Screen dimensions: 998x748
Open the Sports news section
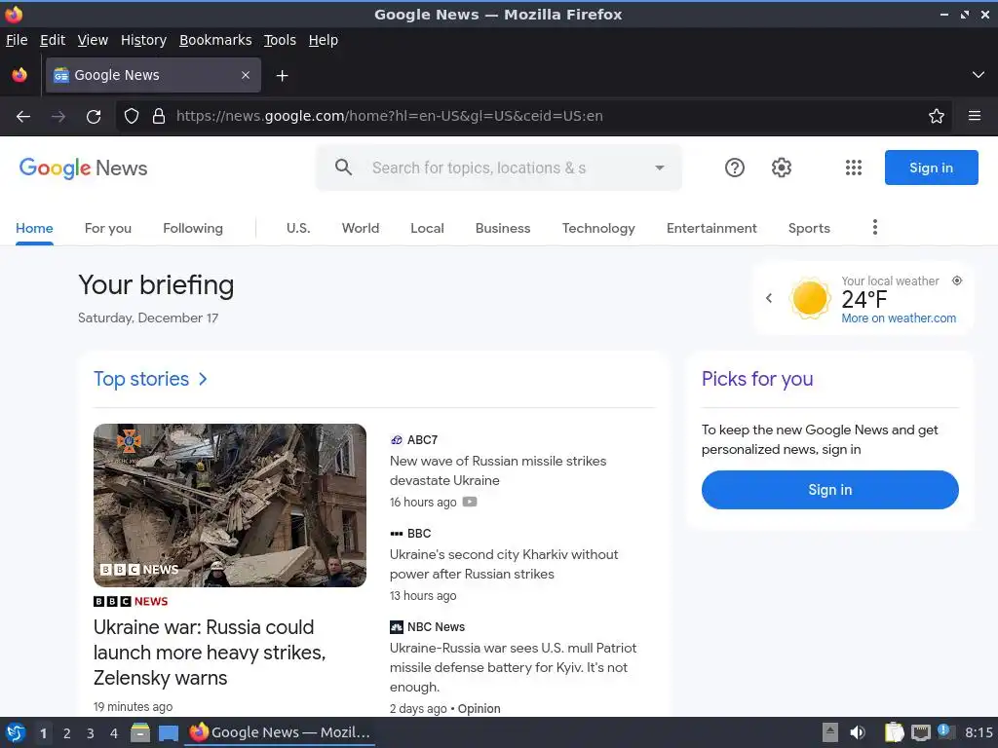(x=809, y=228)
